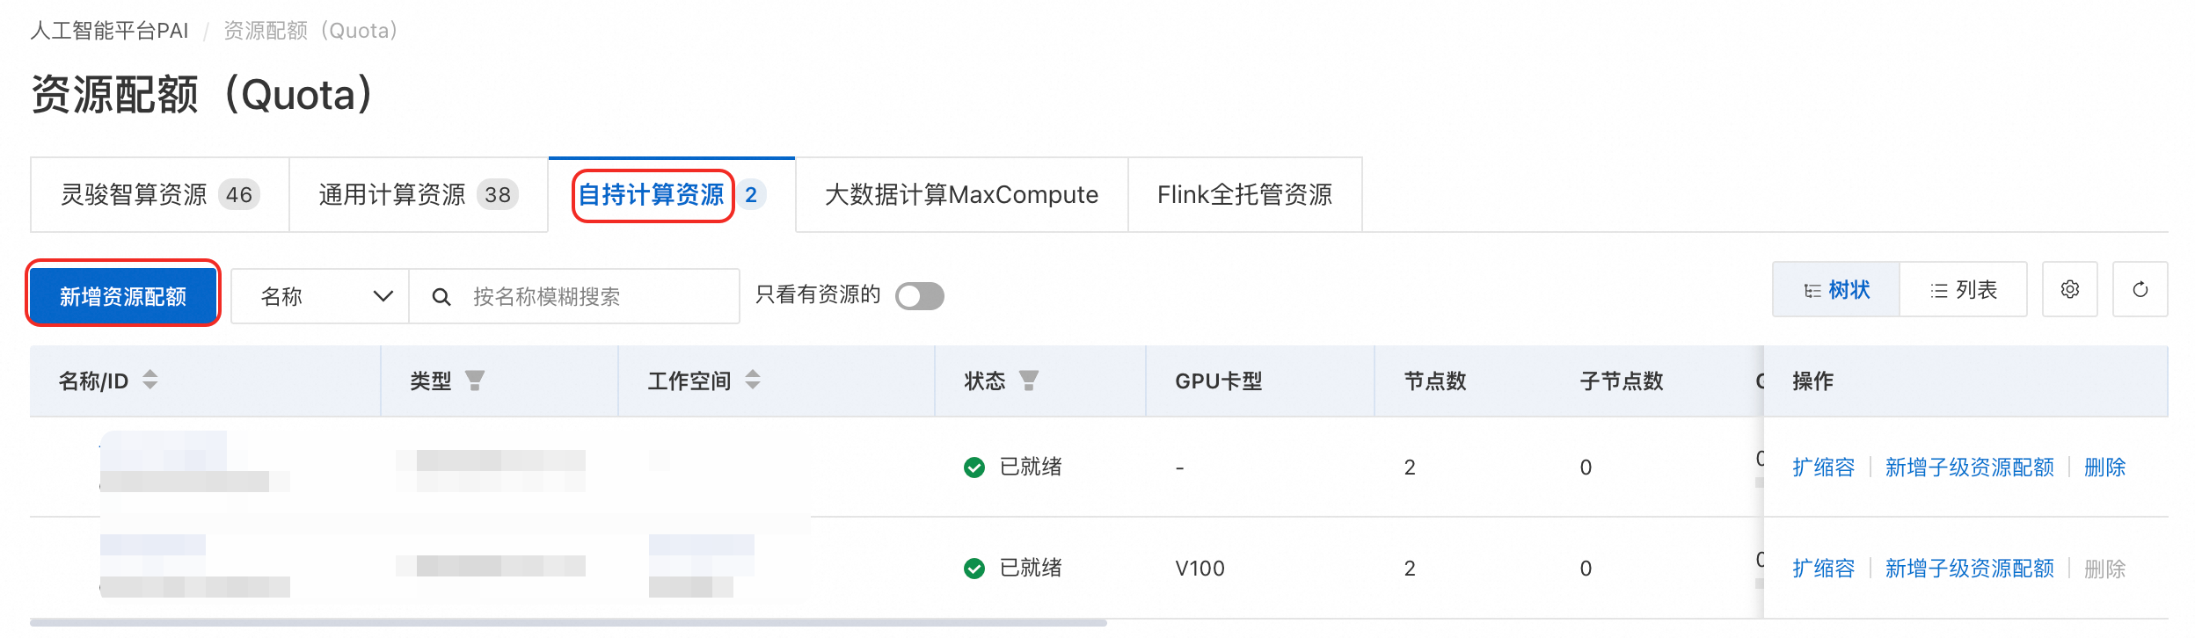Switch to 列表 list view
The height and width of the screenshot is (638, 2195).
pos(1963,290)
